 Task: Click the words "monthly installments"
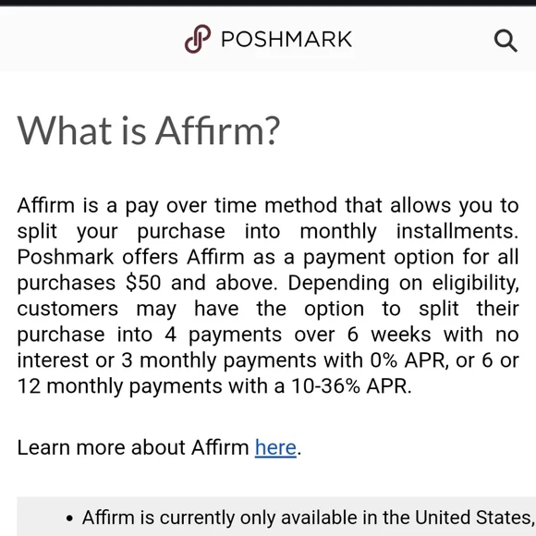[x=409, y=231]
